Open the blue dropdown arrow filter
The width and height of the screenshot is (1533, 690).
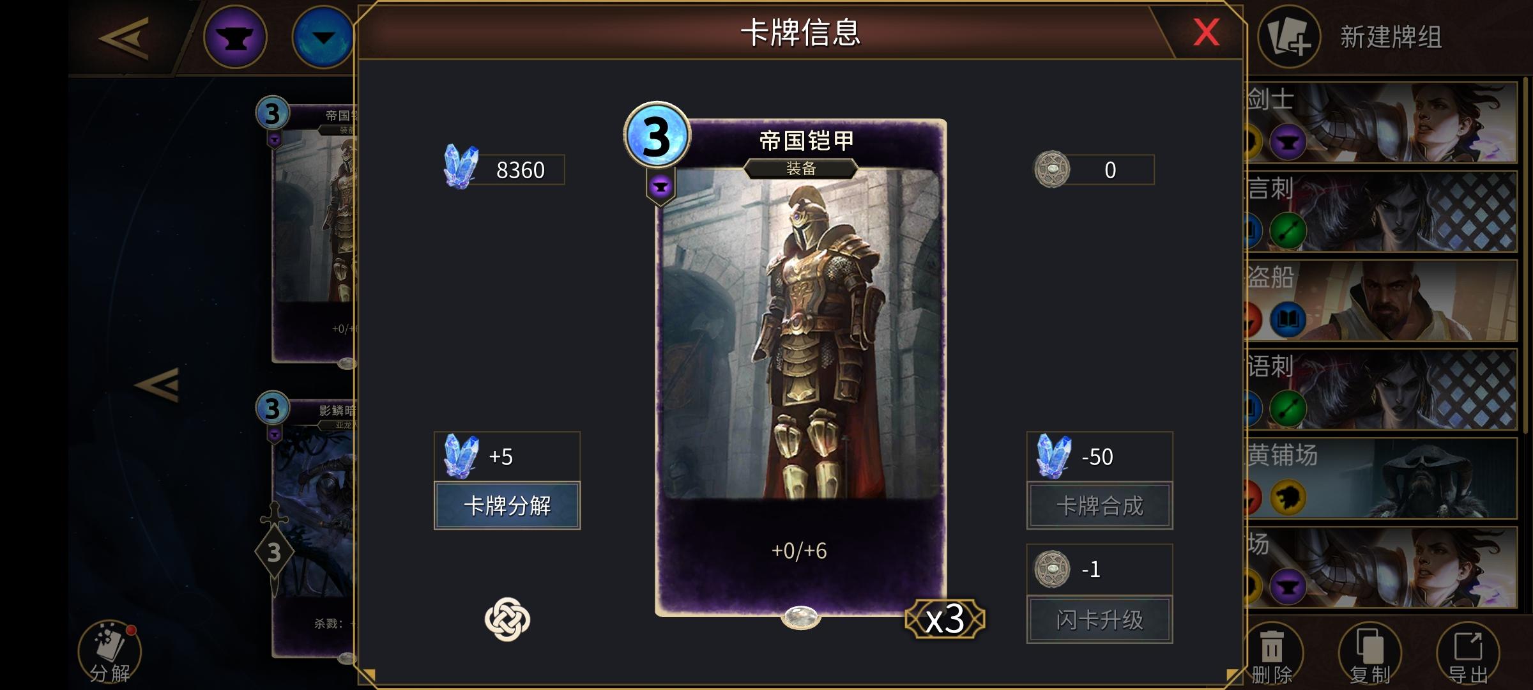click(x=323, y=37)
